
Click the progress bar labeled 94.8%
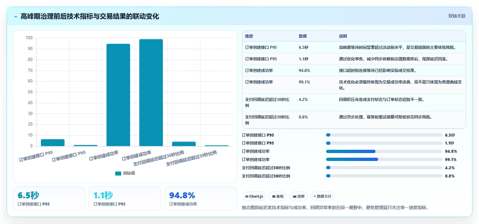384,151
